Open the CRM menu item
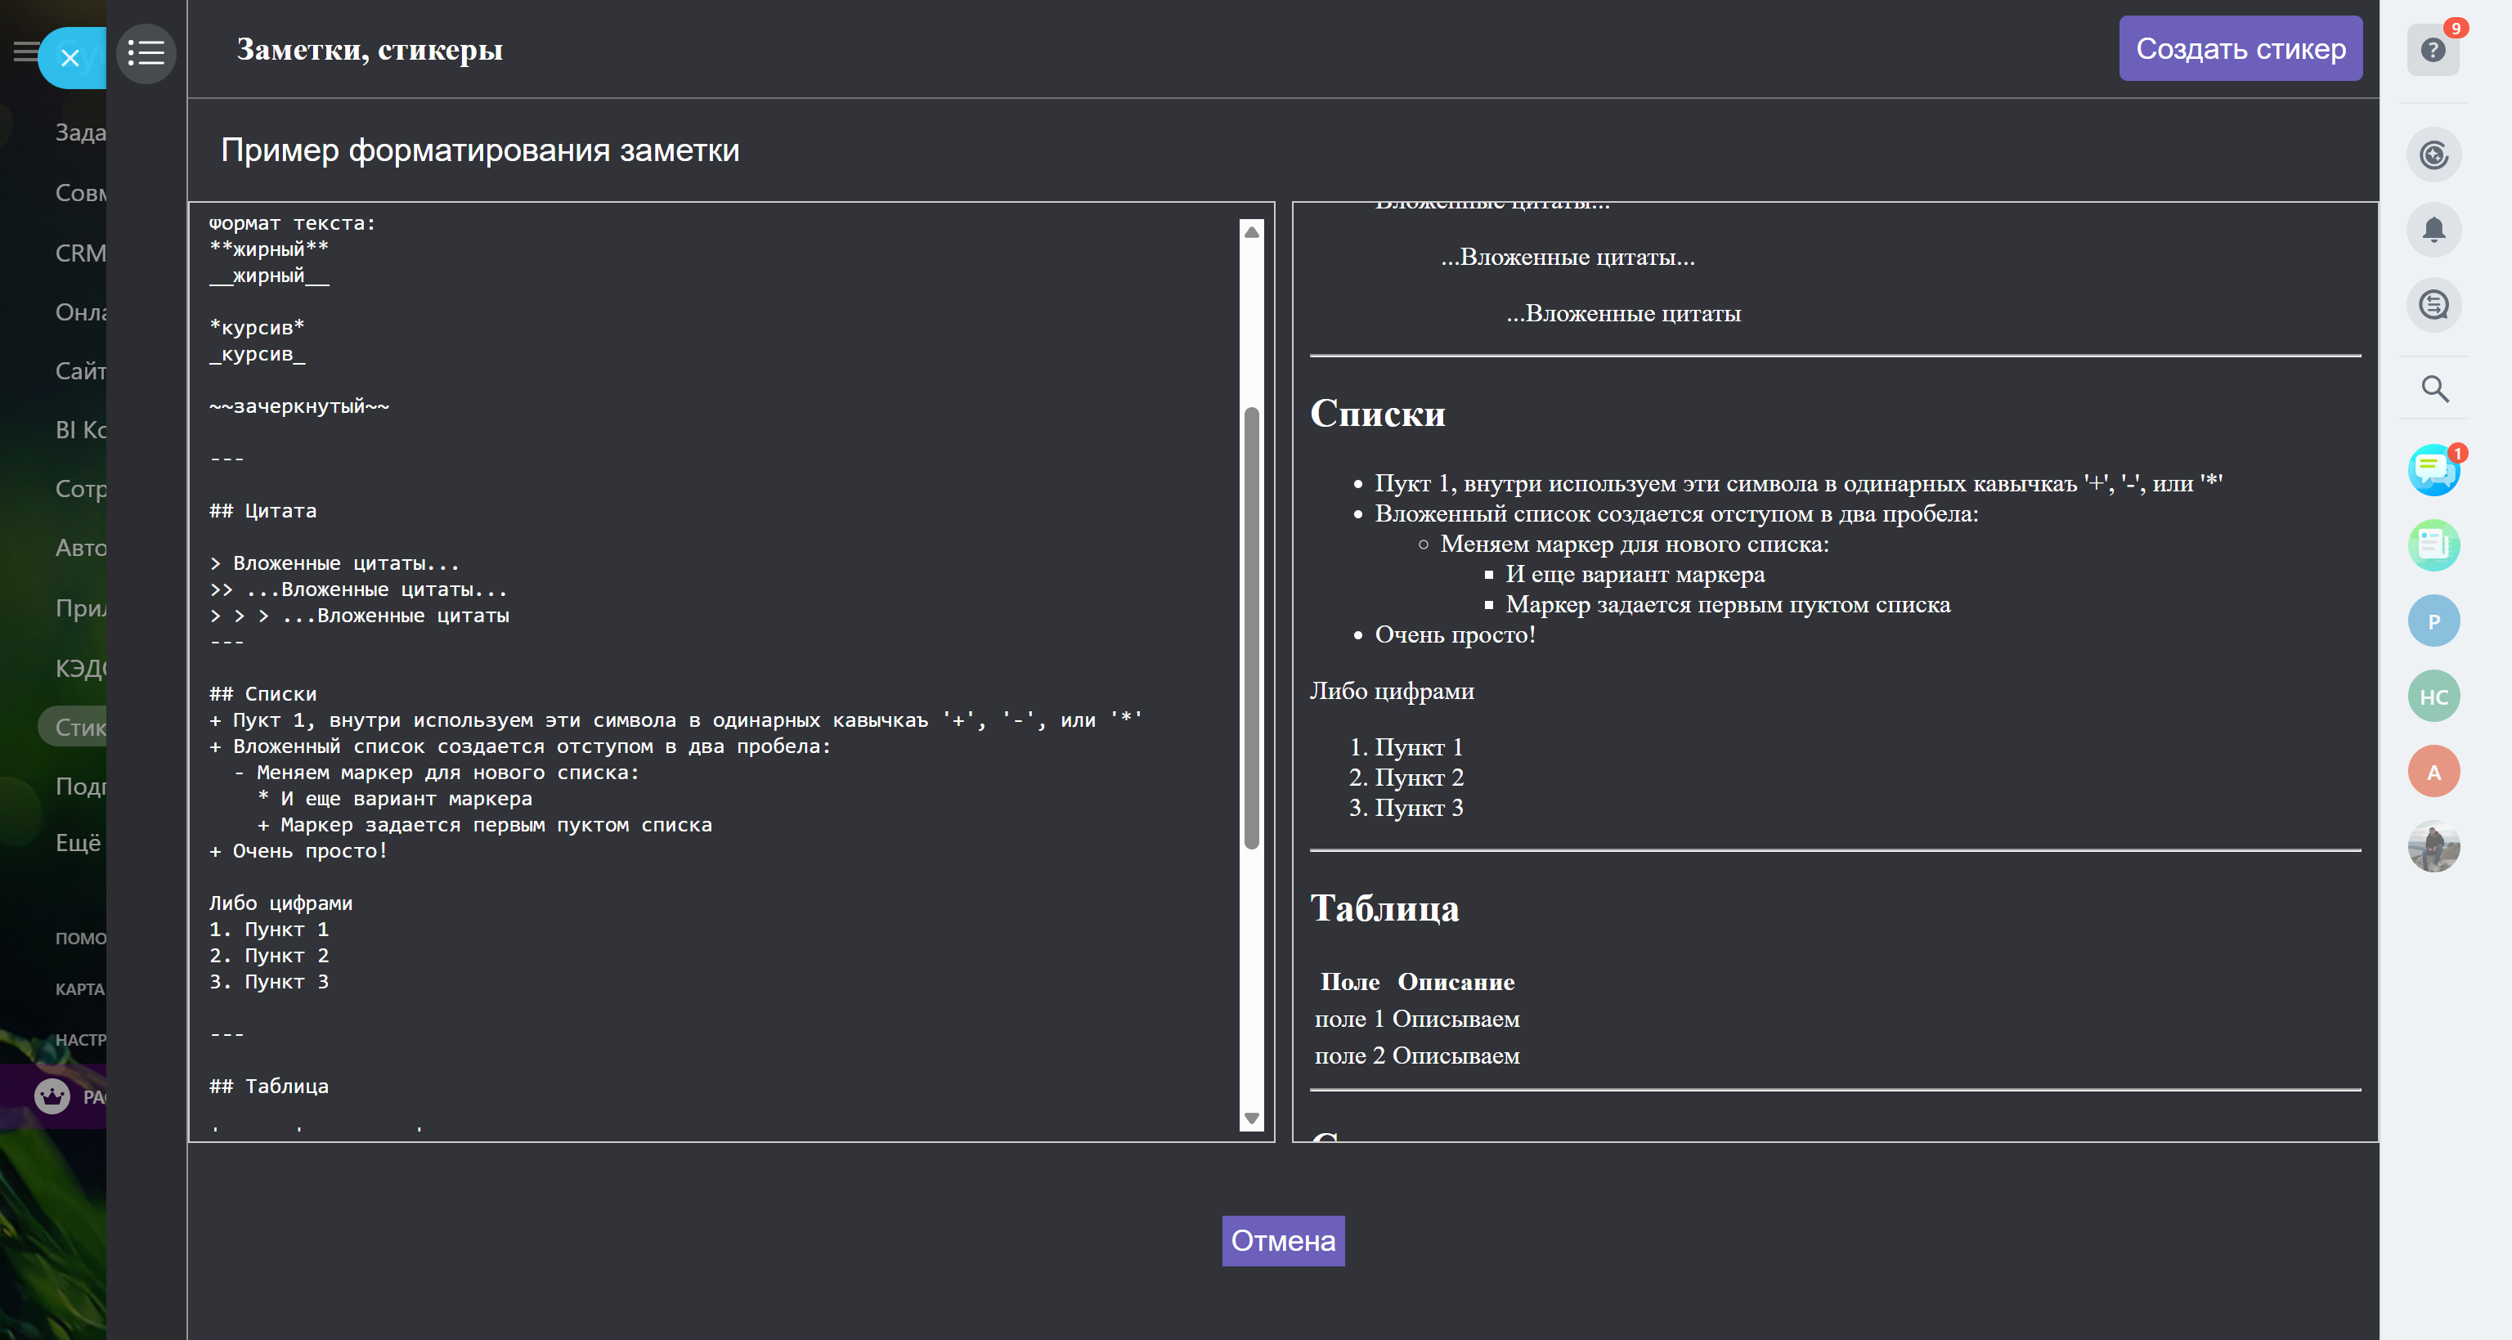Image resolution: width=2512 pixels, height=1340 pixels. click(80, 253)
